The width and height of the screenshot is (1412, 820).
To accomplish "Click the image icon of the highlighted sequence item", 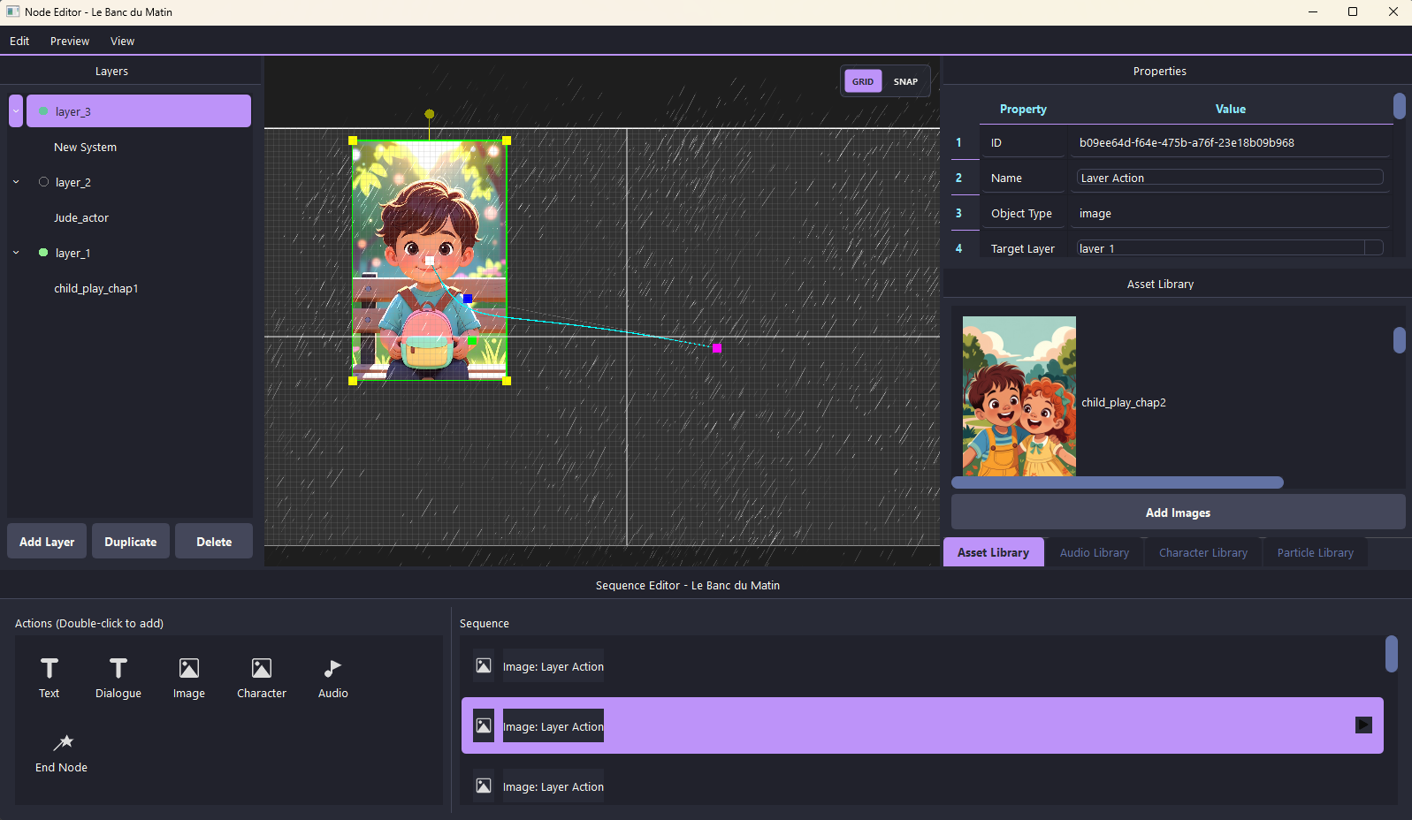I will (484, 725).
